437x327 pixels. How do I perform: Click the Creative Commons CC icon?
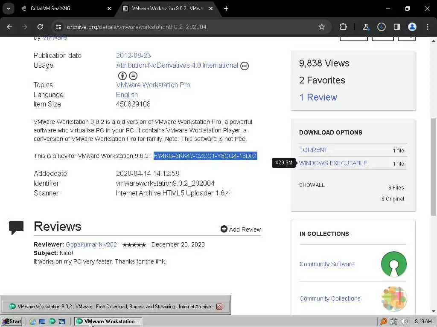click(x=245, y=66)
